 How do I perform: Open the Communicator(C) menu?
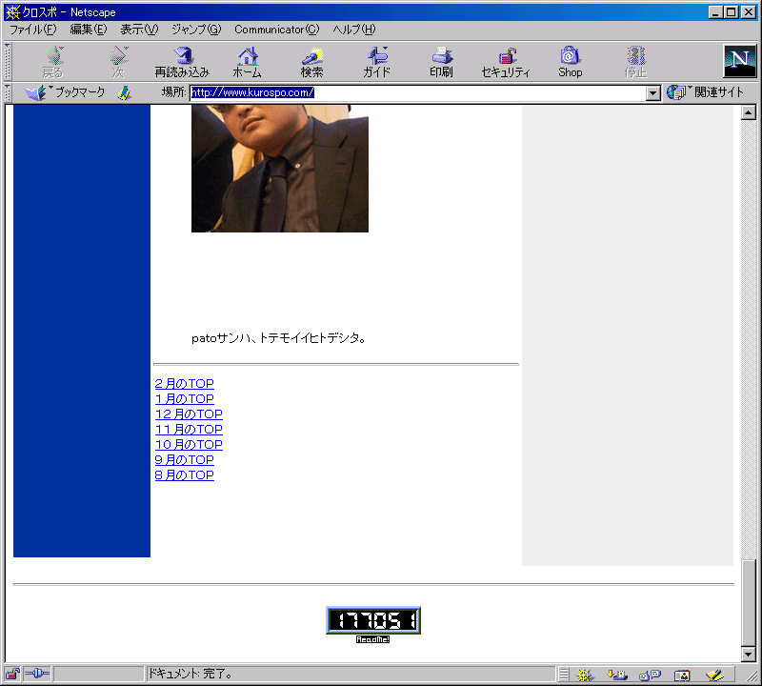tap(277, 30)
